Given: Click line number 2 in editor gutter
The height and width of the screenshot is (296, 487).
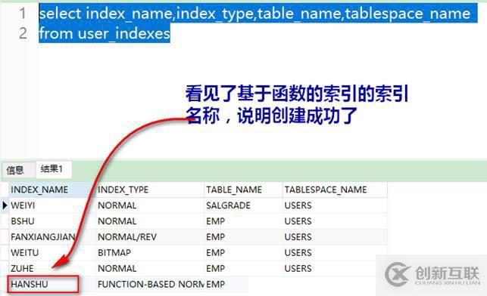Looking at the screenshot, I should tap(23, 33).
